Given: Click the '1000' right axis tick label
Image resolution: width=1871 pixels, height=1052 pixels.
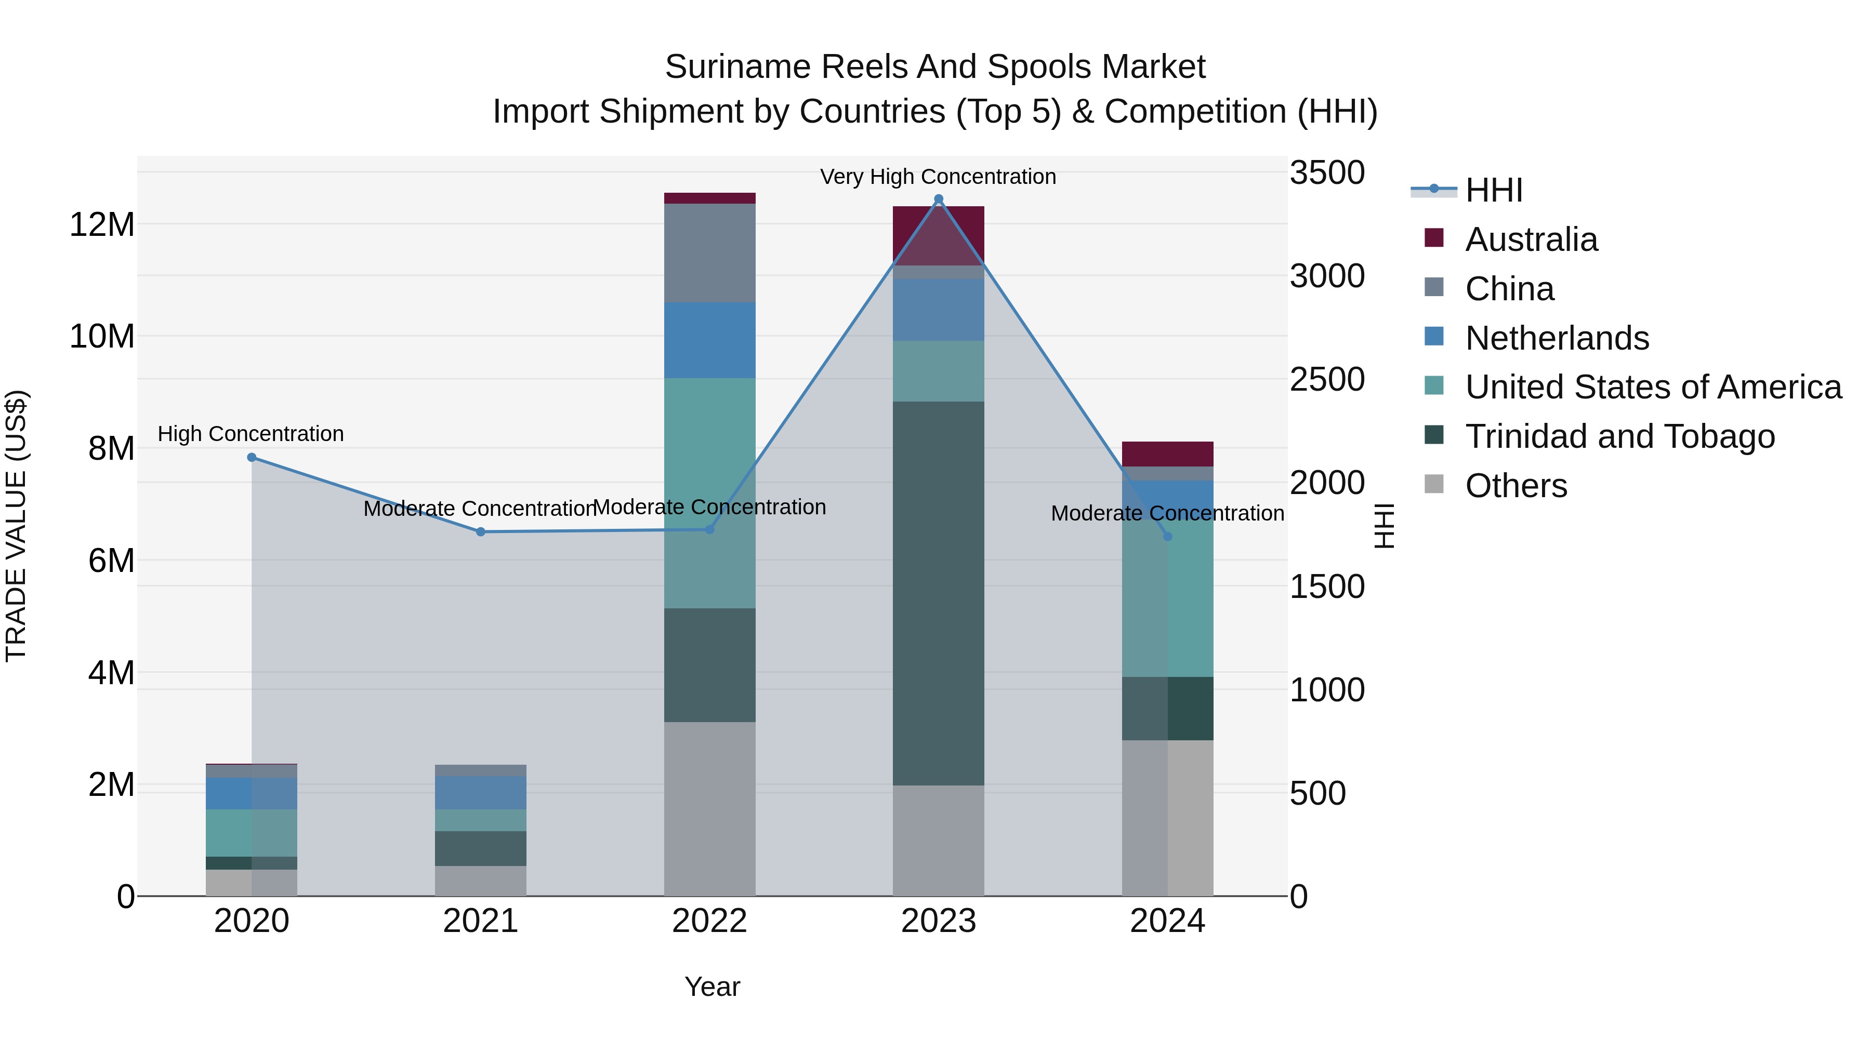Looking at the screenshot, I should pos(1327,690).
